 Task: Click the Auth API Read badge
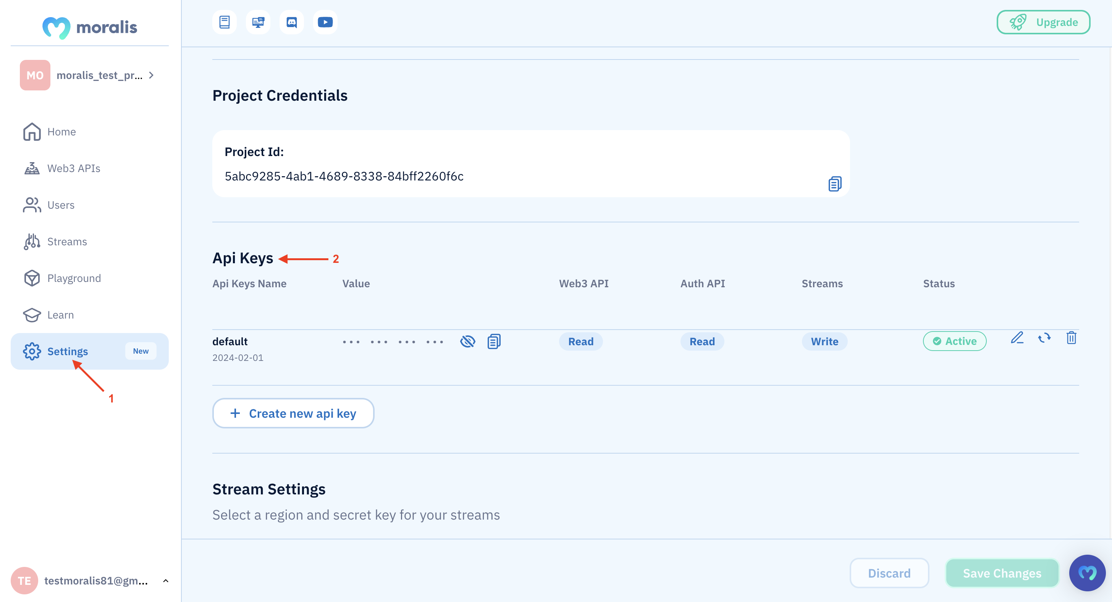(x=702, y=341)
